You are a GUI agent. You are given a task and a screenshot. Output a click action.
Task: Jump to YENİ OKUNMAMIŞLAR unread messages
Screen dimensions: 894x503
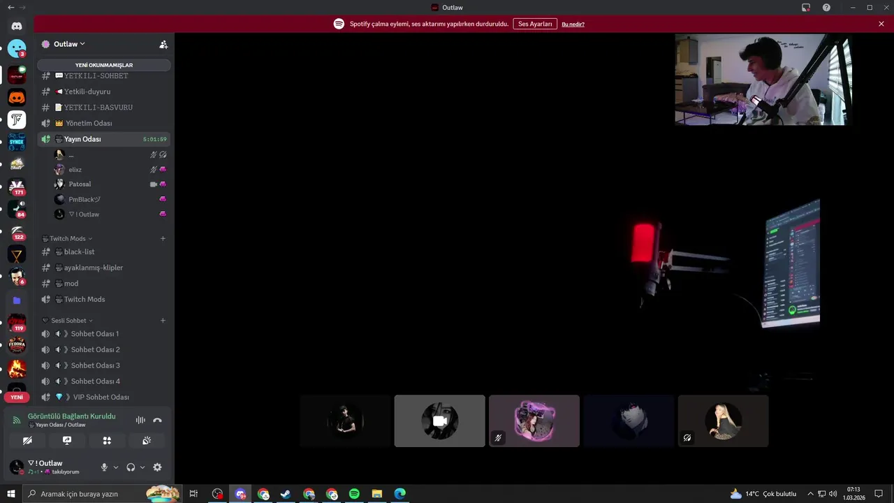tap(104, 65)
